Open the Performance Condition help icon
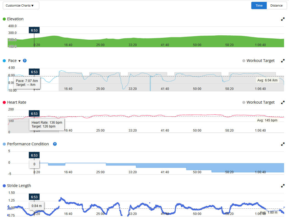 pyautogui.click(x=55, y=144)
